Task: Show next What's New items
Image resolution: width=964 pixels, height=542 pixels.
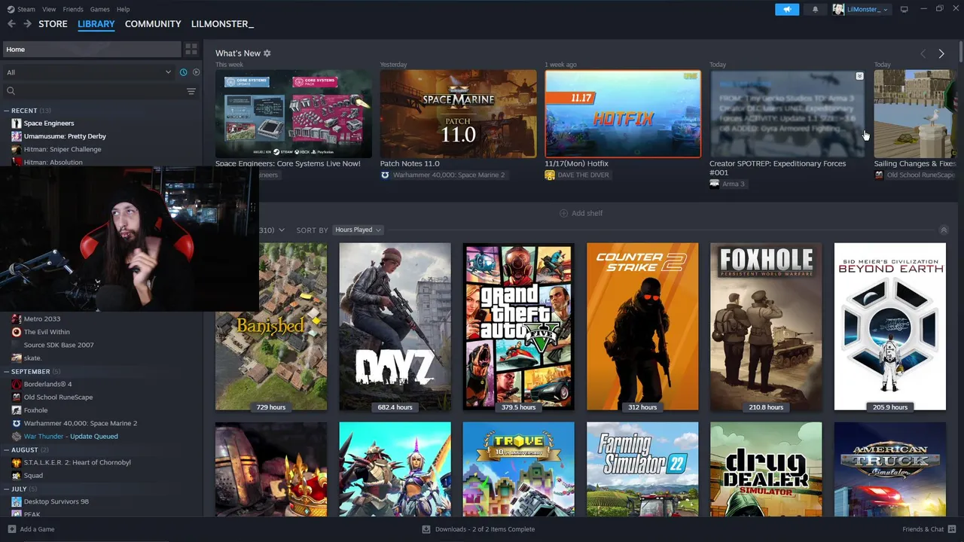Action: pyautogui.click(x=941, y=53)
